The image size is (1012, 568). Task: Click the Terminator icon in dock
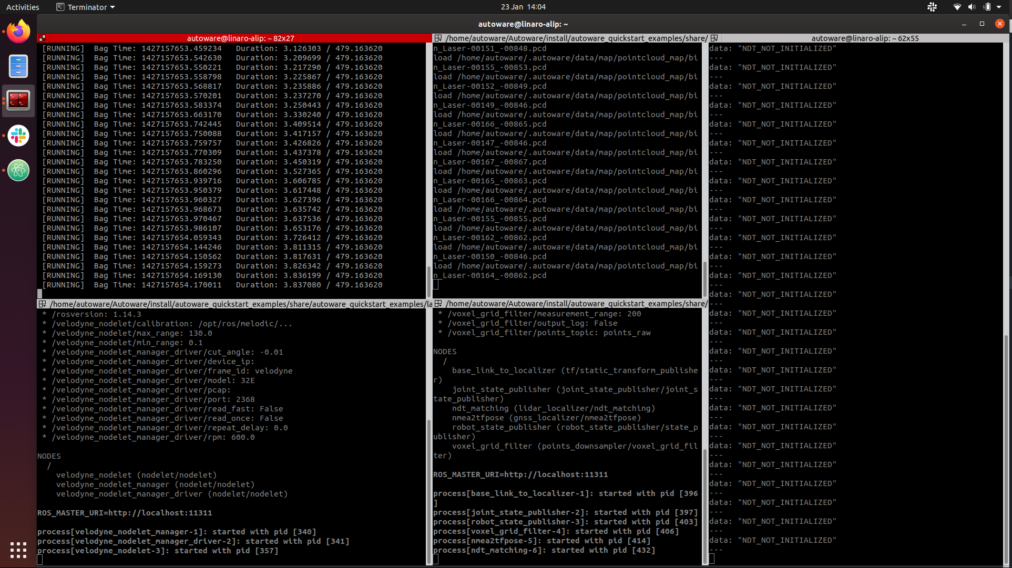point(18,100)
